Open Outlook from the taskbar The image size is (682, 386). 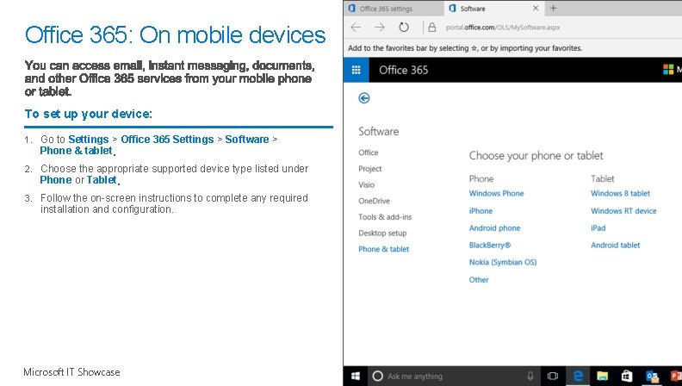652,377
